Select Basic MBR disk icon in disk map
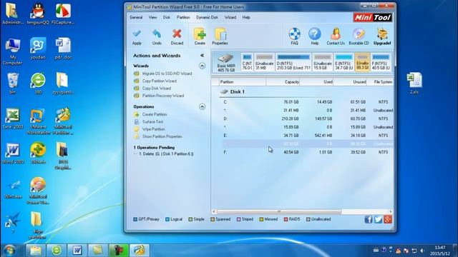458x257 pixels. pos(226,62)
